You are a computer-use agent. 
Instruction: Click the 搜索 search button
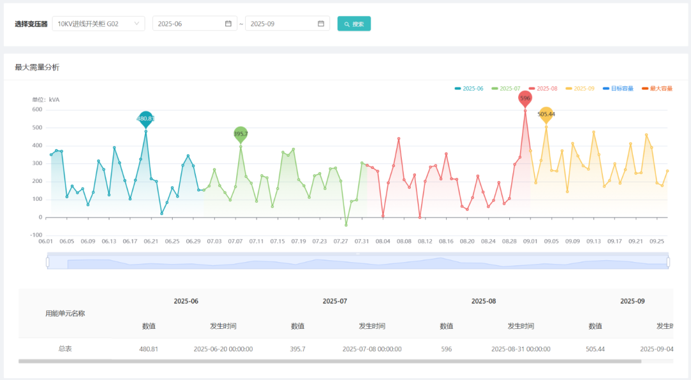(354, 24)
